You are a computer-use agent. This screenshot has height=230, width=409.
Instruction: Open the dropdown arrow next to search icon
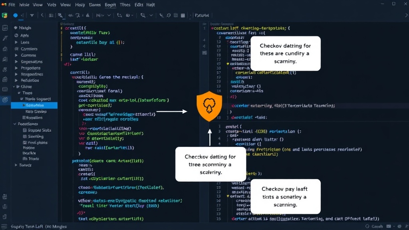click(x=151, y=16)
